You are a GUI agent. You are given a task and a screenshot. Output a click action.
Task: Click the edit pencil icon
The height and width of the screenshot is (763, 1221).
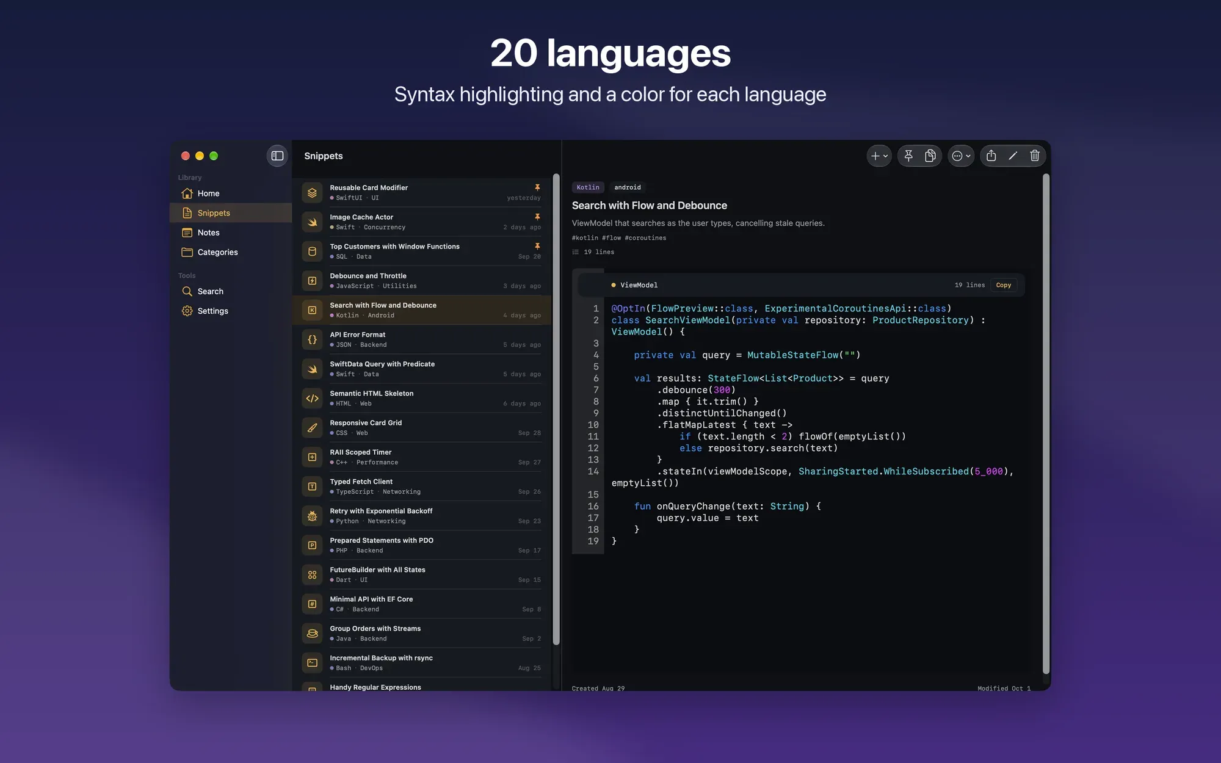1013,156
